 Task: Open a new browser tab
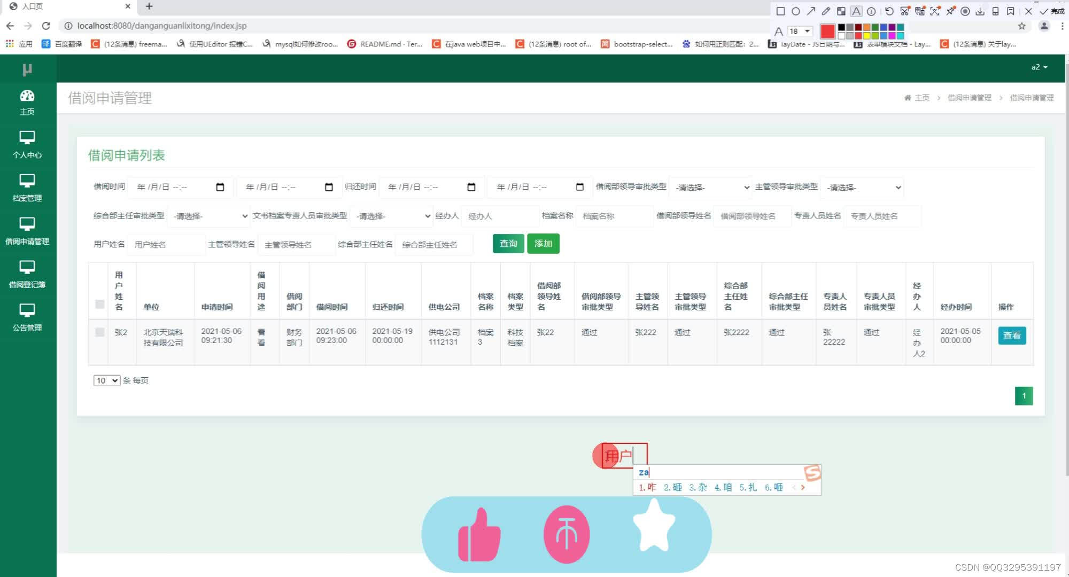[149, 6]
